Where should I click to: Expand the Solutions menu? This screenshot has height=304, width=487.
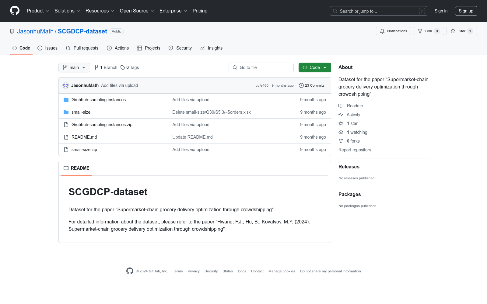click(x=67, y=11)
